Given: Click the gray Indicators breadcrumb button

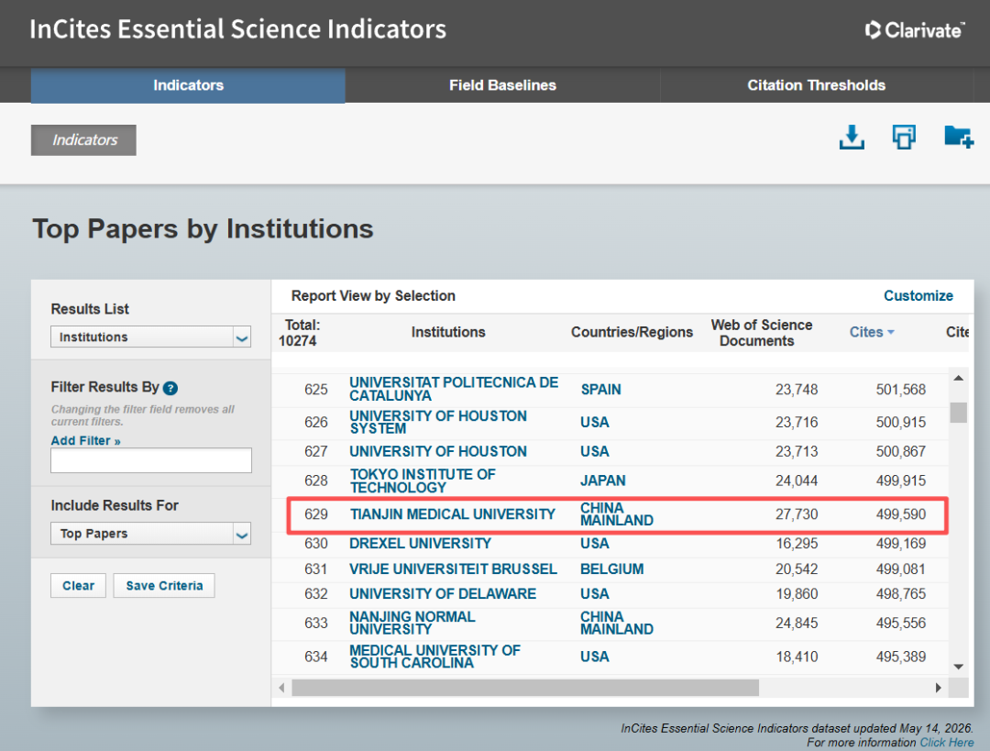Looking at the screenshot, I should click(x=83, y=139).
